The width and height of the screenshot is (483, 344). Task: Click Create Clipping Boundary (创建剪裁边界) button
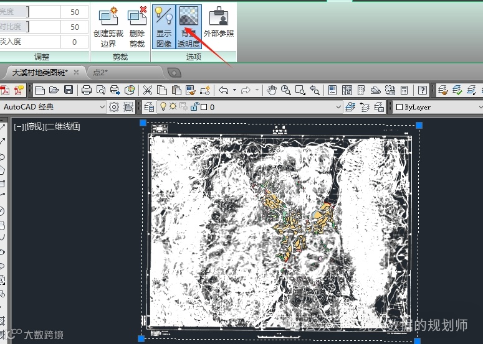tap(108, 27)
